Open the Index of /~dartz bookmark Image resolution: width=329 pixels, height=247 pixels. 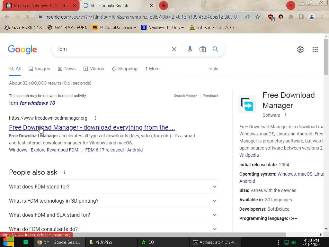(212, 28)
